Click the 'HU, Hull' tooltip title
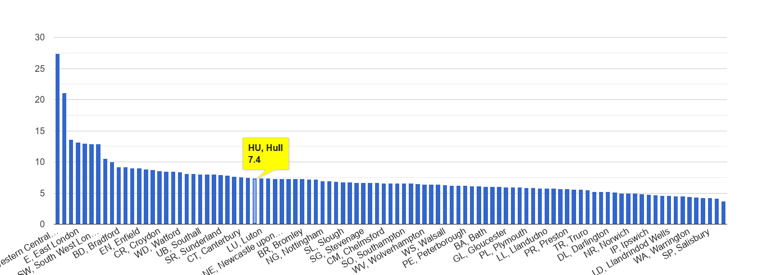The height and width of the screenshot is (275, 758). pos(266,148)
